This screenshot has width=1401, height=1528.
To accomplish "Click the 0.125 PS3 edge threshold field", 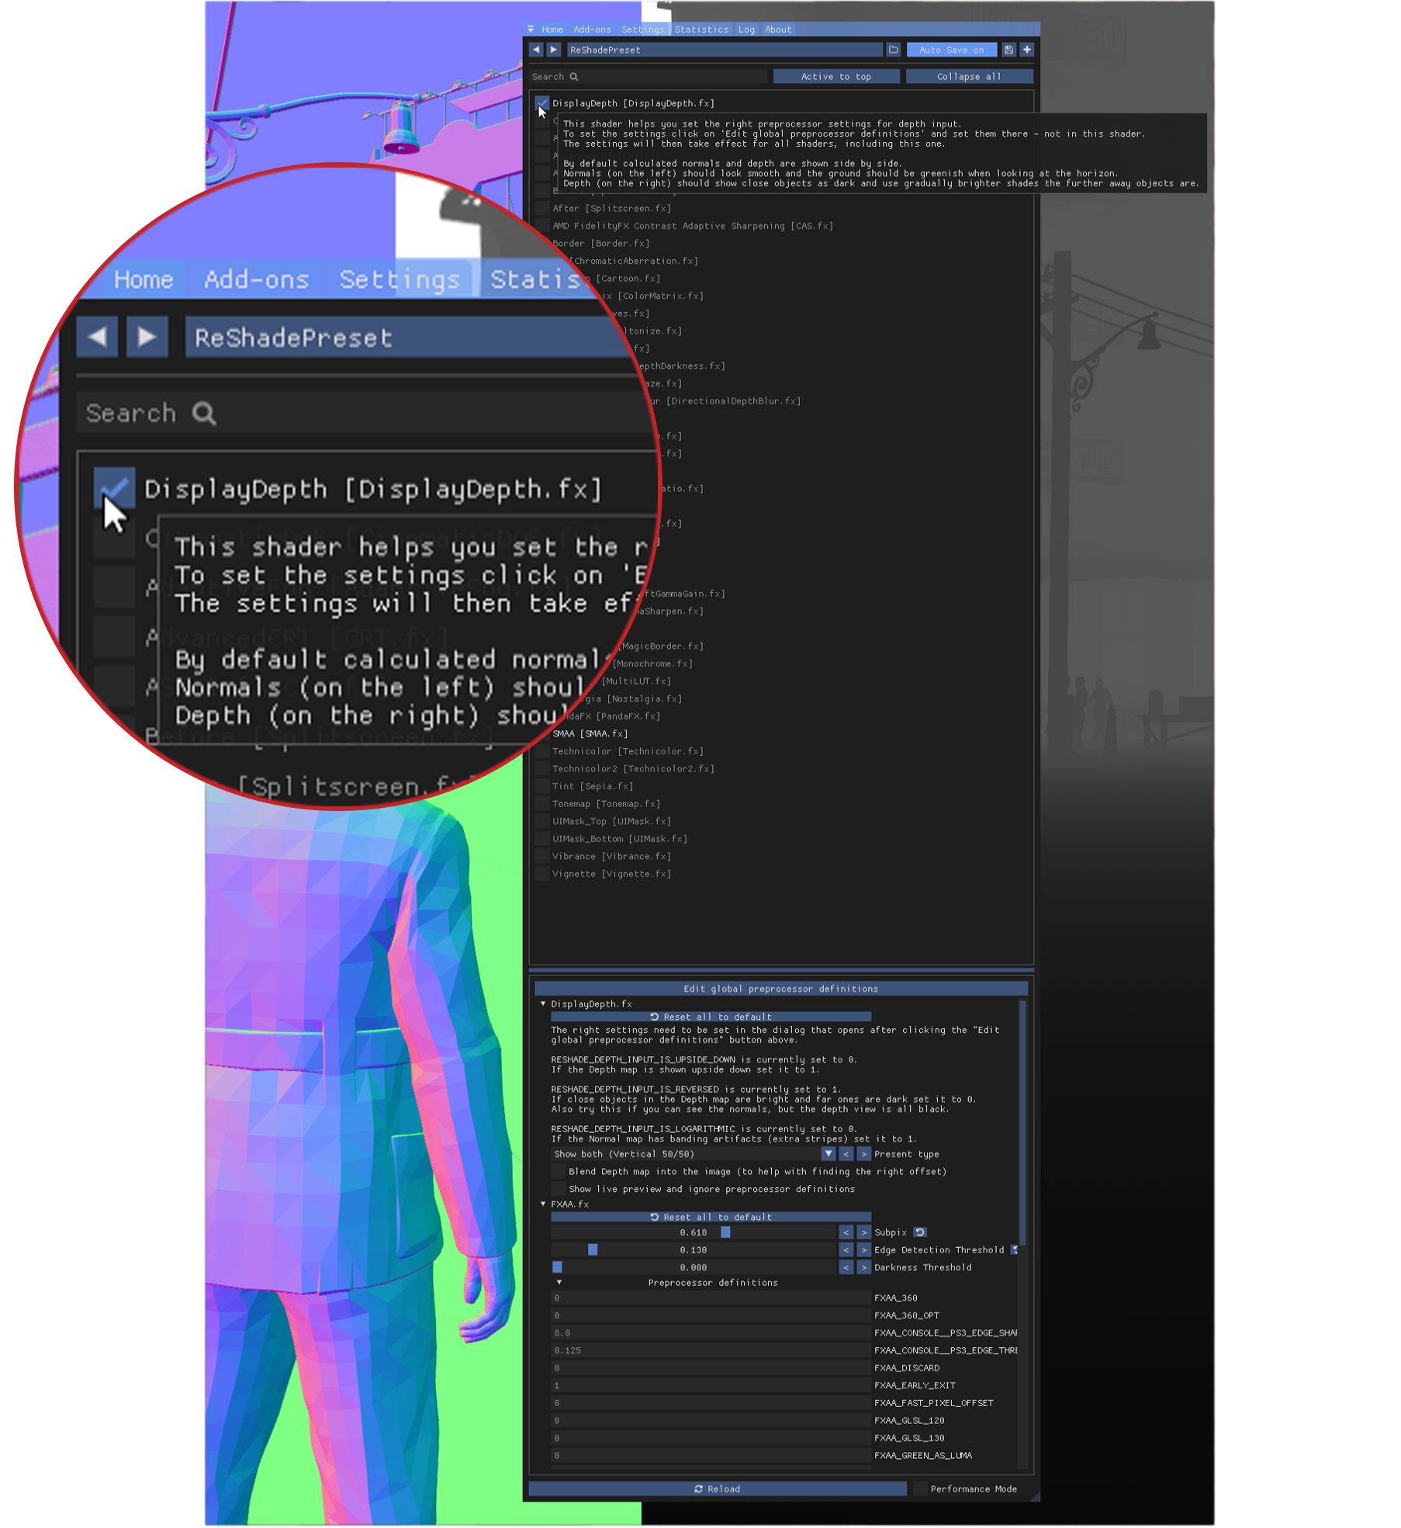I will pyautogui.click(x=711, y=1350).
